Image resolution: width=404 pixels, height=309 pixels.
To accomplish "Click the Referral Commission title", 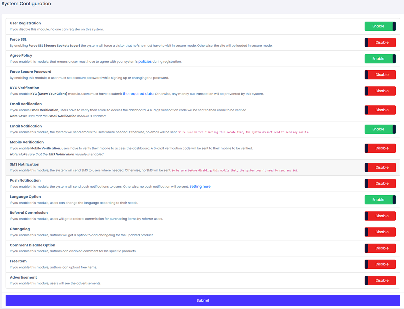I will (x=29, y=213).
